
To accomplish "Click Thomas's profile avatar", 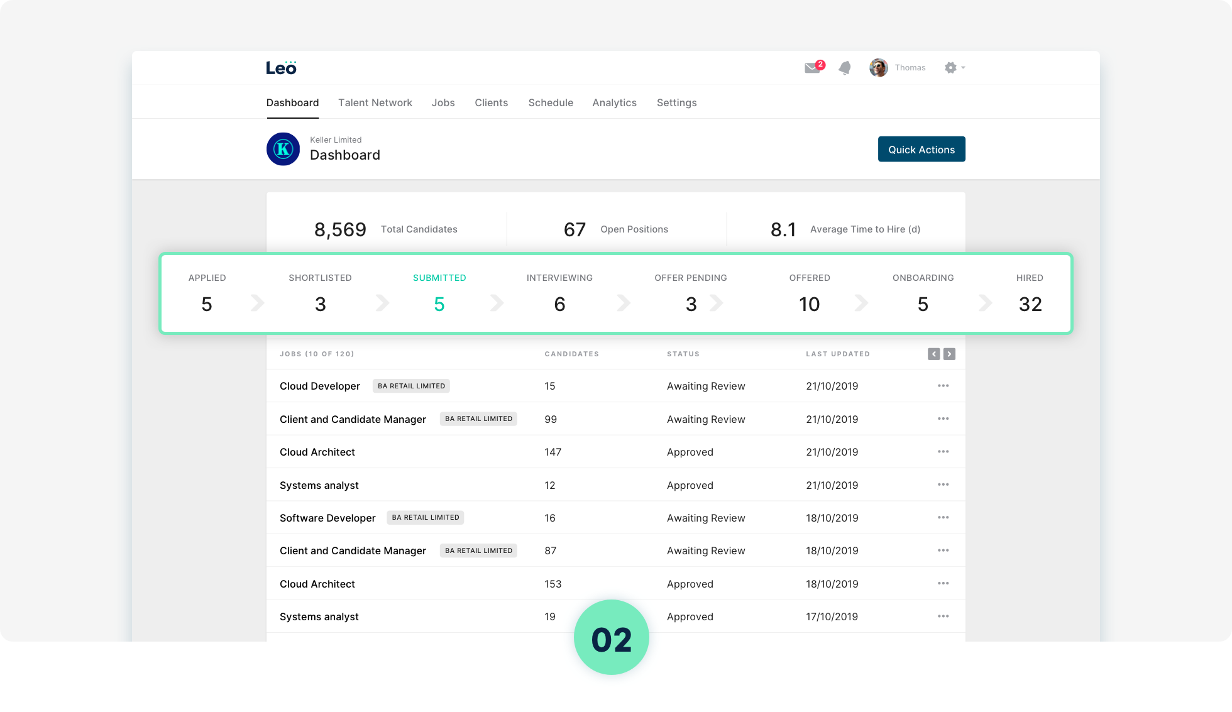I will (x=878, y=68).
